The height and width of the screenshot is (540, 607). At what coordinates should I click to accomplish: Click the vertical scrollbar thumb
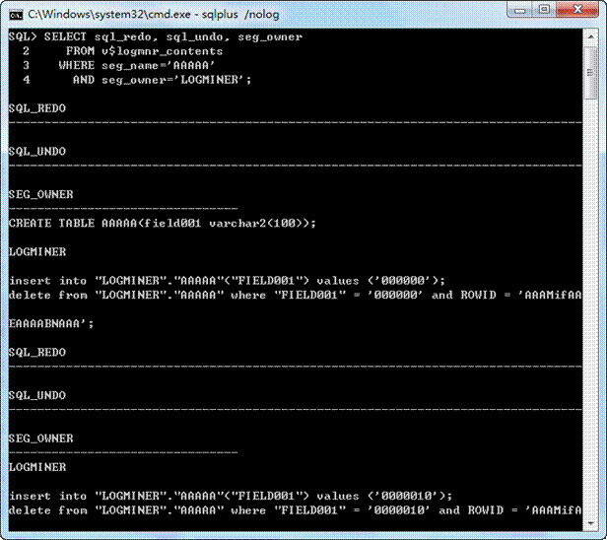click(591, 73)
